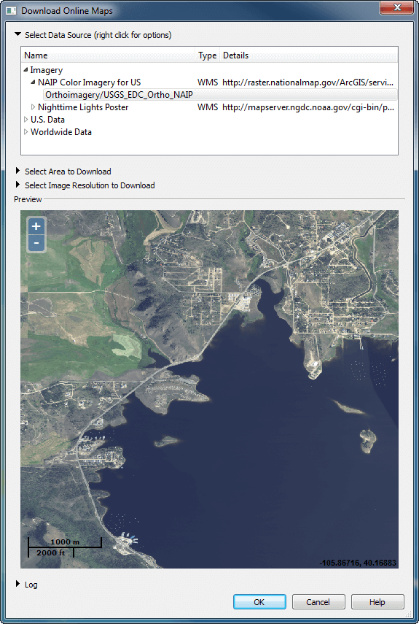
Task: Click the Download Online Maps title icon
Action: 12,11
